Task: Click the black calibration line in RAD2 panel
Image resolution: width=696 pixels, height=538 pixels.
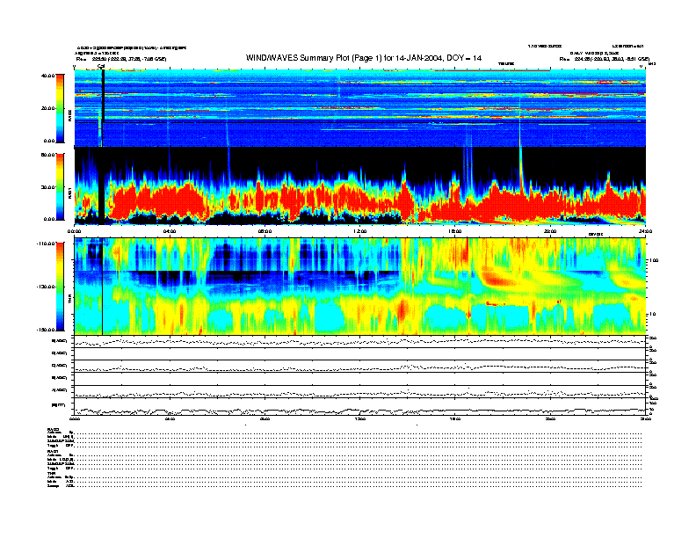Action: [x=103, y=105]
